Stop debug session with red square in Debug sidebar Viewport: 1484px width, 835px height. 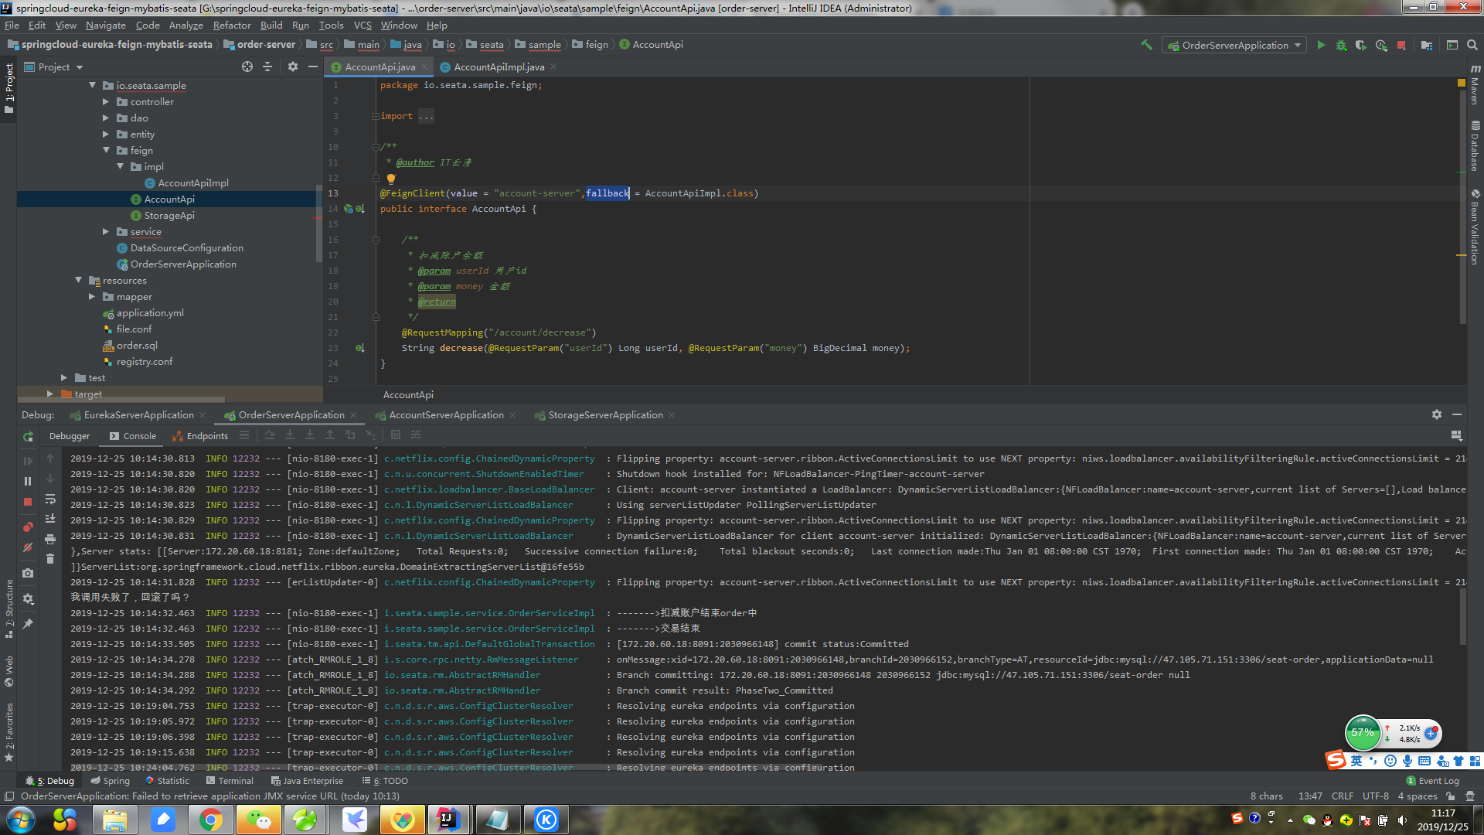tap(28, 501)
